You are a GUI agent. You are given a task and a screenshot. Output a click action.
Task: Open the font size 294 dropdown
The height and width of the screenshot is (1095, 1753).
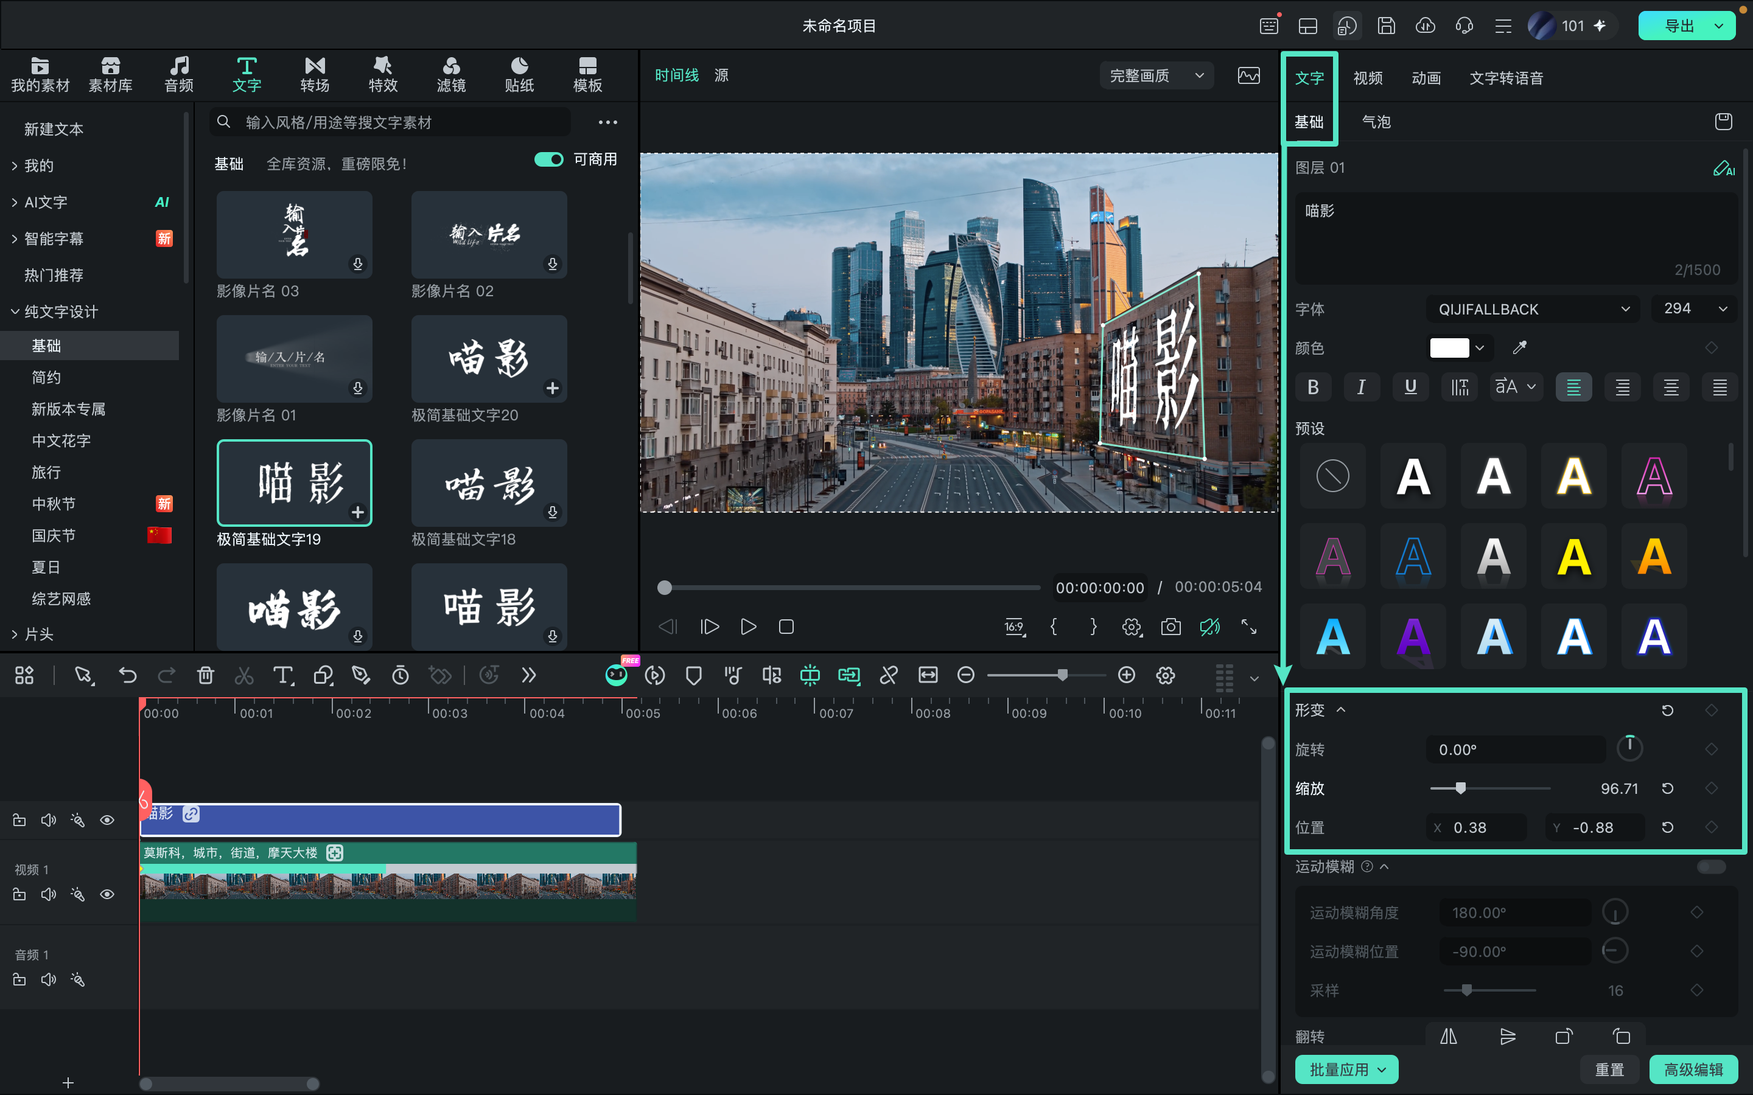[1695, 309]
